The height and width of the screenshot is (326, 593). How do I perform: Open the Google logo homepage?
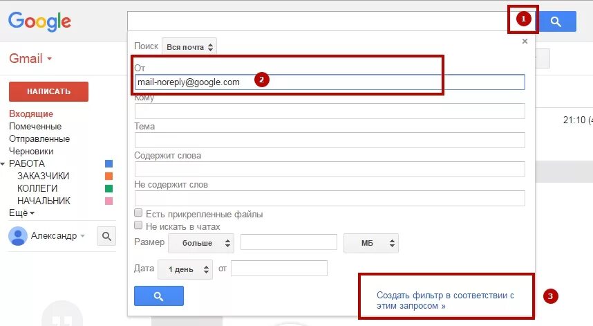[x=39, y=21]
